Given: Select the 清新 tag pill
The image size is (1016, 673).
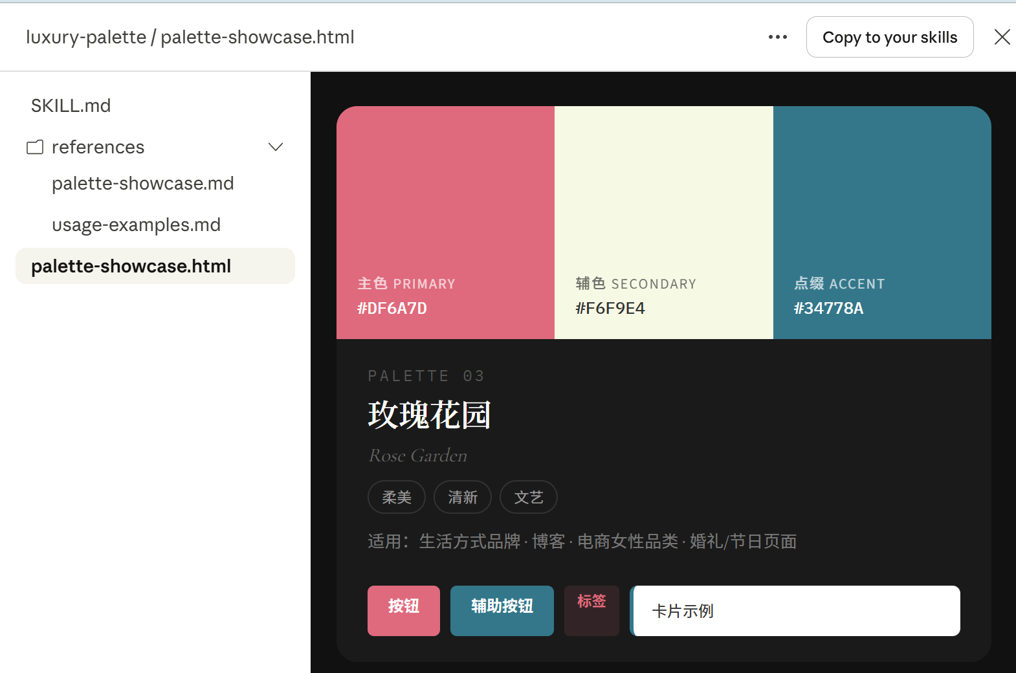Looking at the screenshot, I should coord(463,497).
